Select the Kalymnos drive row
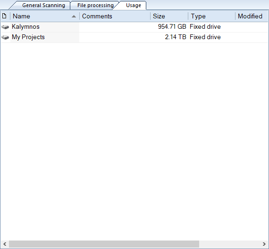 (134, 27)
